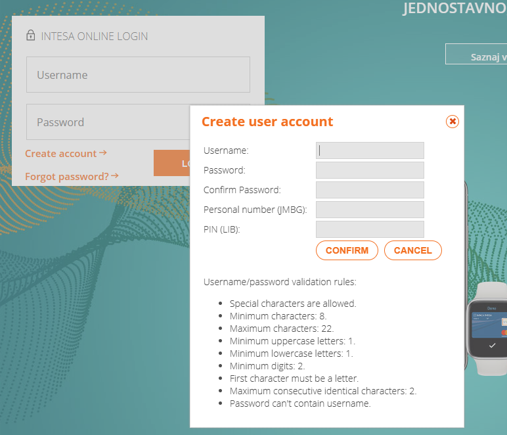Viewport: 507px width, 435px height.
Task: Tap the checkmark icon on the smartwatch
Action: click(x=493, y=345)
